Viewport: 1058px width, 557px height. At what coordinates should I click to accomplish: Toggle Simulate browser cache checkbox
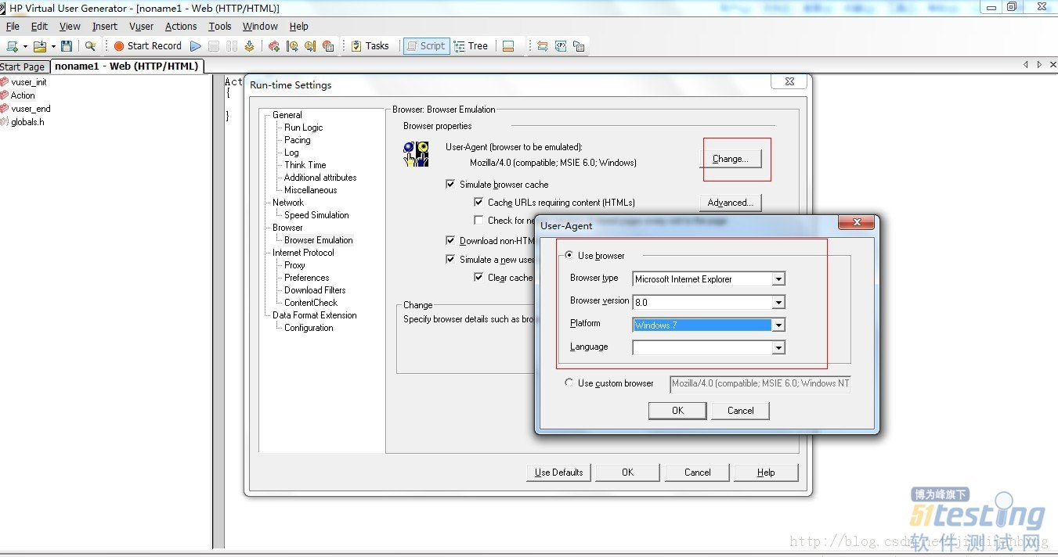tap(450, 185)
